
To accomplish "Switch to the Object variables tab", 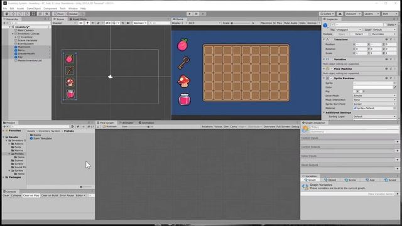I will (330, 180).
